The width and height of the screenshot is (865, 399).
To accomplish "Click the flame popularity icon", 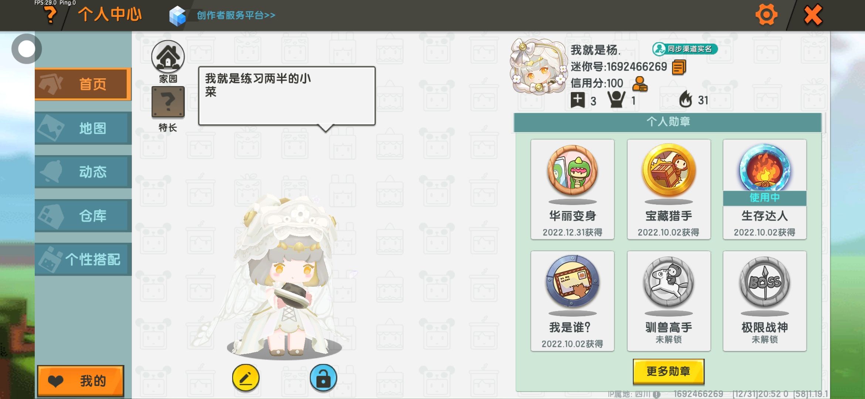I will [x=686, y=99].
